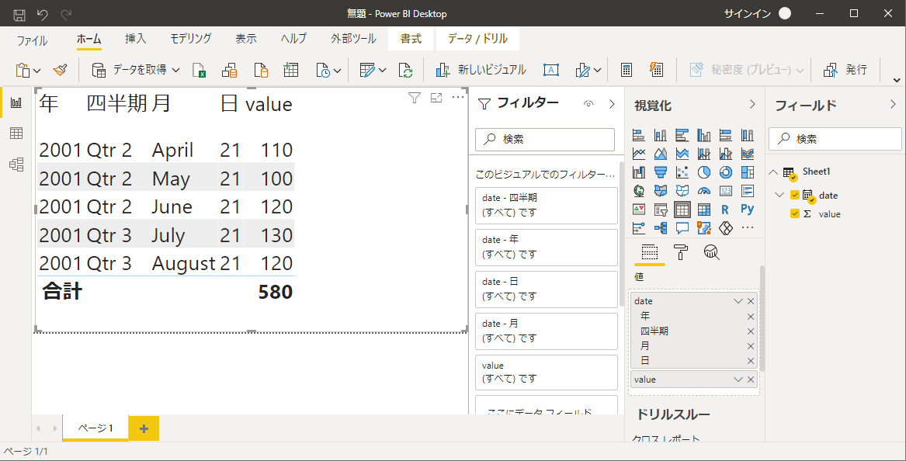Click the フィールド pane search box

[x=835, y=139]
